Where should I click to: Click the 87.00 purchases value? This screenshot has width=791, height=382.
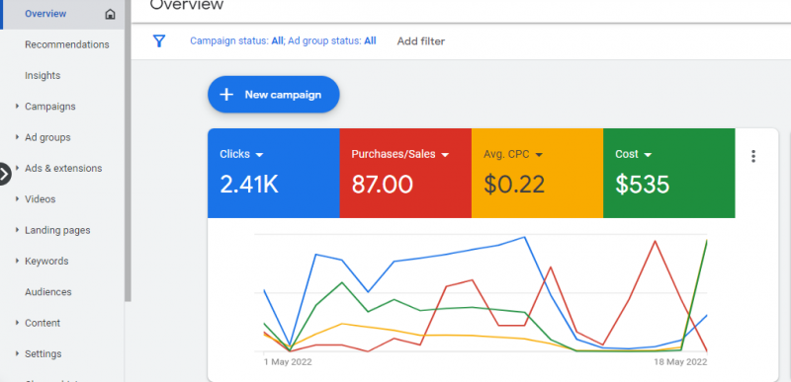point(383,185)
